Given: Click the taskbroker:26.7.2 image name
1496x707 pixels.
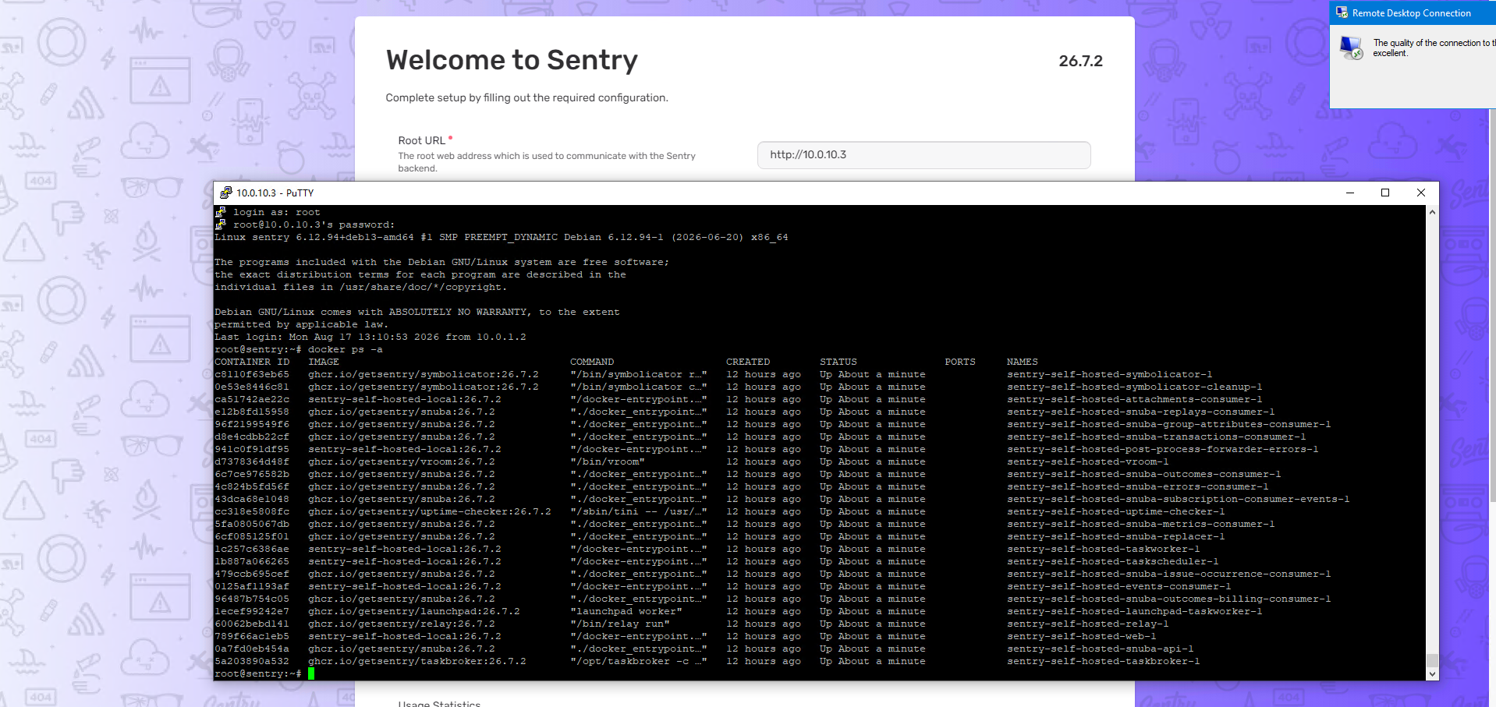Looking at the screenshot, I should coord(417,661).
